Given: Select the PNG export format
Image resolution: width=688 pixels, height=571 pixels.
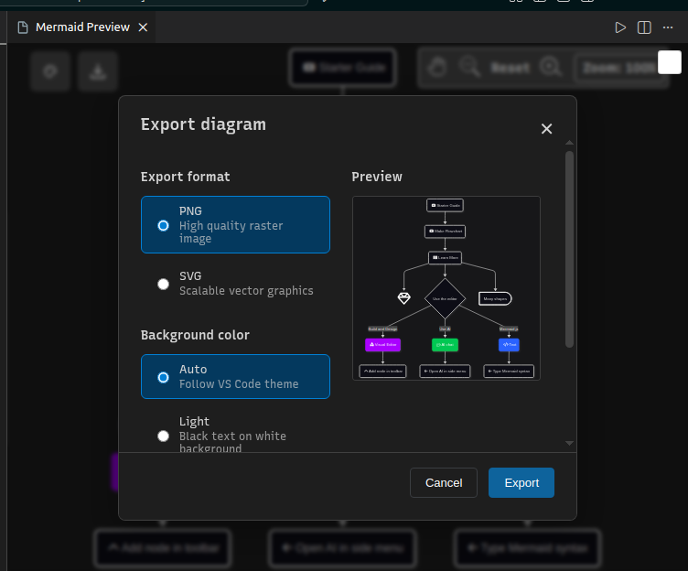Looking at the screenshot, I should [236, 225].
